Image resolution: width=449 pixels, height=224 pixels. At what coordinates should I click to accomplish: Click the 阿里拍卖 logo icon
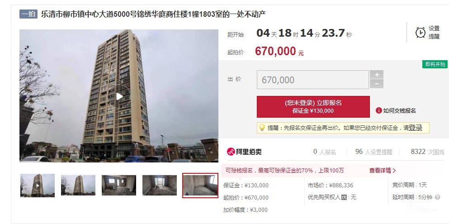231,152
